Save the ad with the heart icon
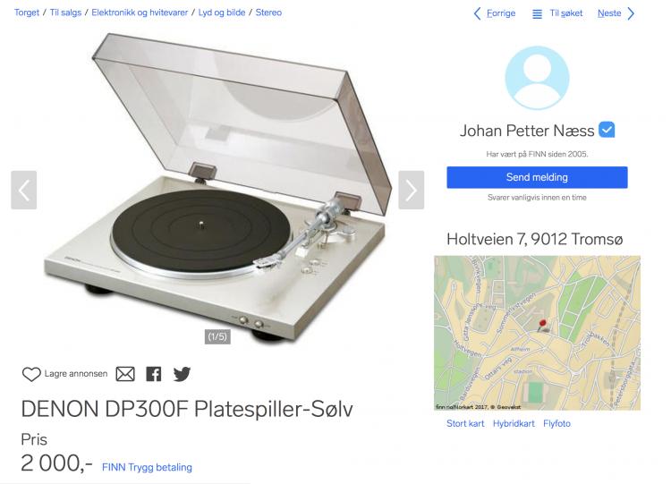671x484 pixels. pyautogui.click(x=31, y=375)
